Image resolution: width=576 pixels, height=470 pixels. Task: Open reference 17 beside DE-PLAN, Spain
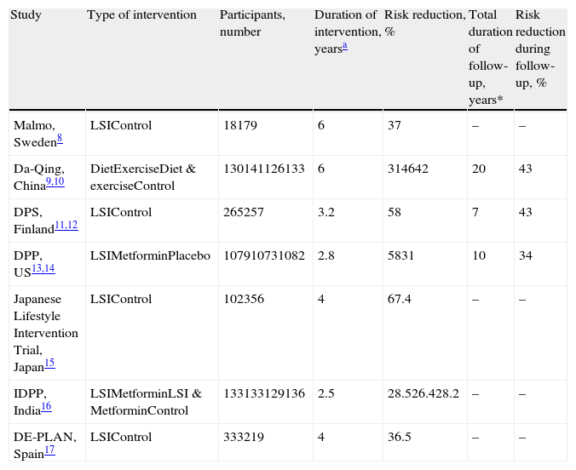pyautogui.click(x=49, y=450)
